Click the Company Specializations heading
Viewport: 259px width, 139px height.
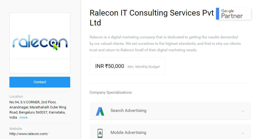(111, 92)
